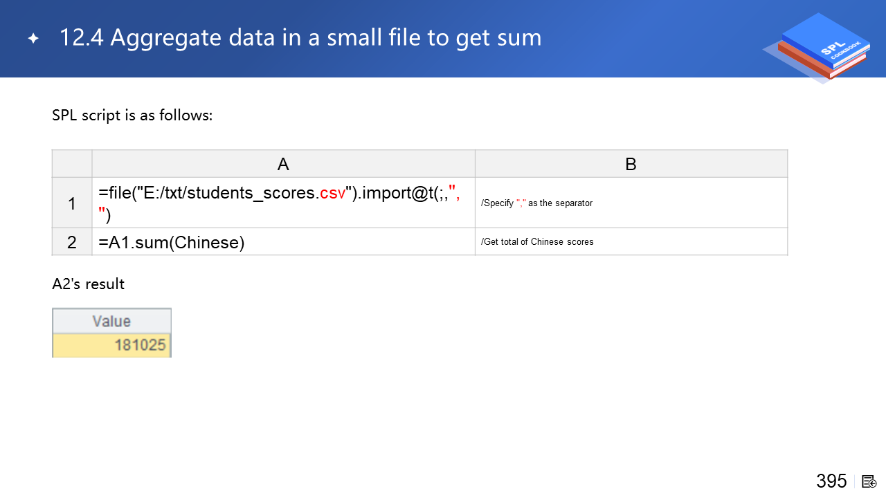886x498 pixels.
Task: Select column header A in script table
Action: pos(283,164)
